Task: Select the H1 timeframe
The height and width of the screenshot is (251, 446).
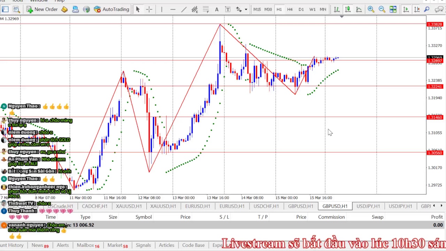Action: (x=279, y=9)
